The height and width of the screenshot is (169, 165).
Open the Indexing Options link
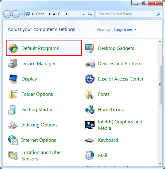(39, 125)
